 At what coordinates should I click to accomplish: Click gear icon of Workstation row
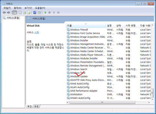(x=68, y=94)
